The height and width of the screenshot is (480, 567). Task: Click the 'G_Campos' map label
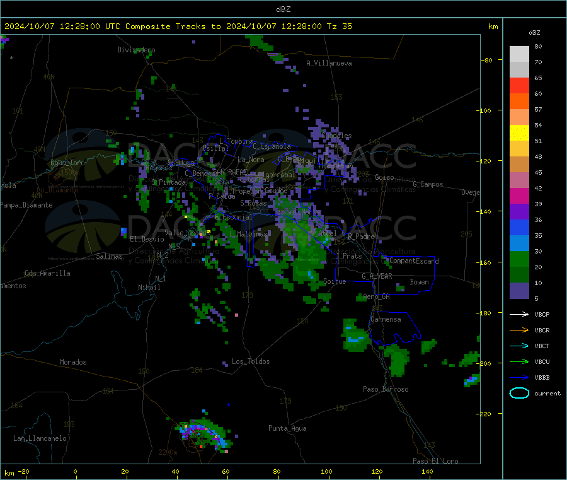click(x=428, y=184)
